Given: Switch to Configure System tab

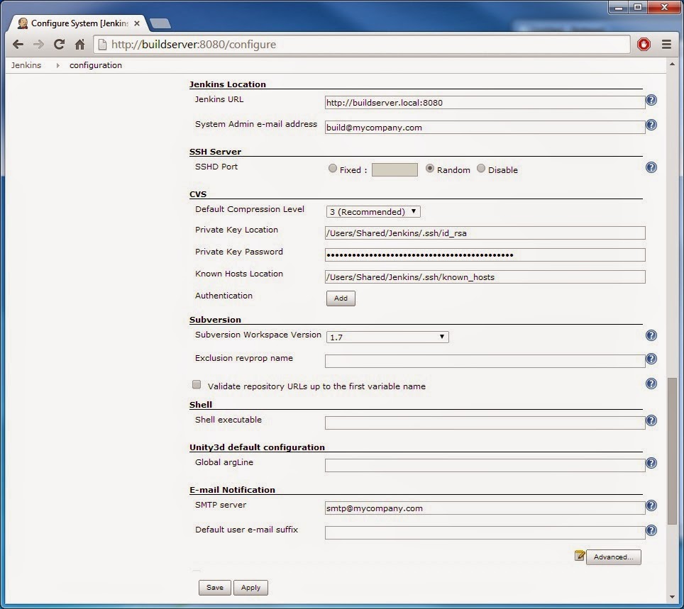Looking at the screenshot, I should click(x=79, y=23).
